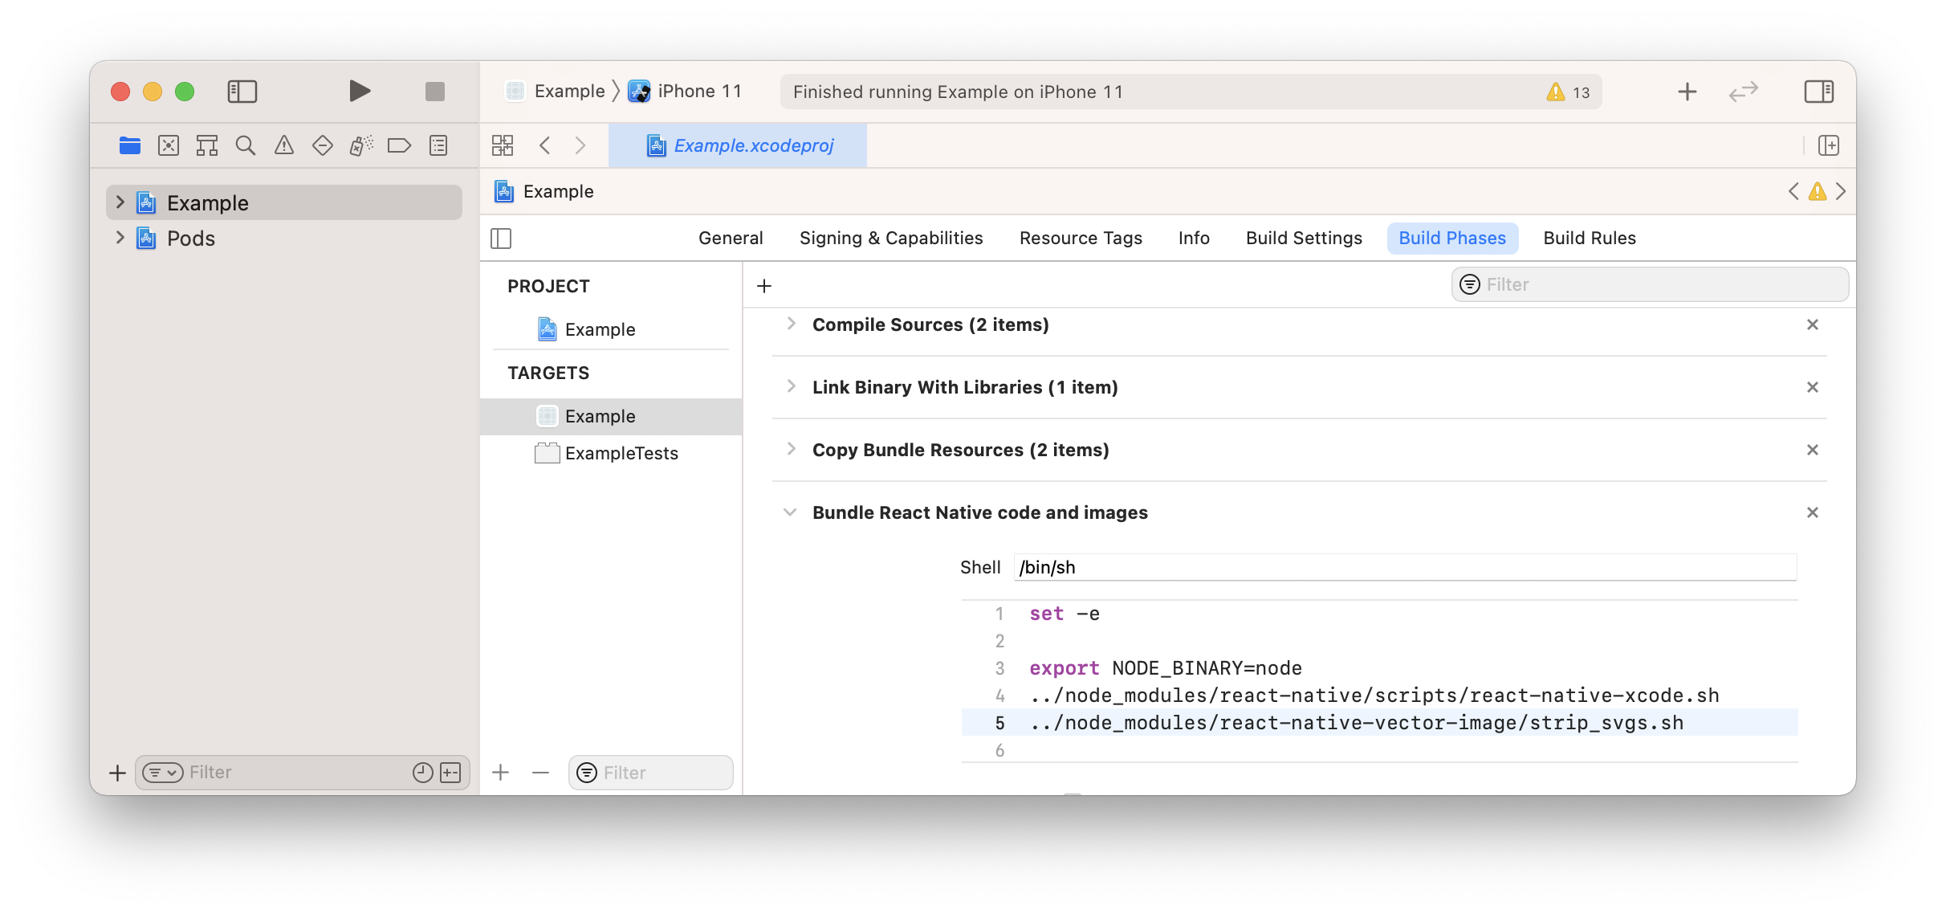1946x914 pixels.
Task: Click the Shell path input field
Action: pyautogui.click(x=1405, y=567)
